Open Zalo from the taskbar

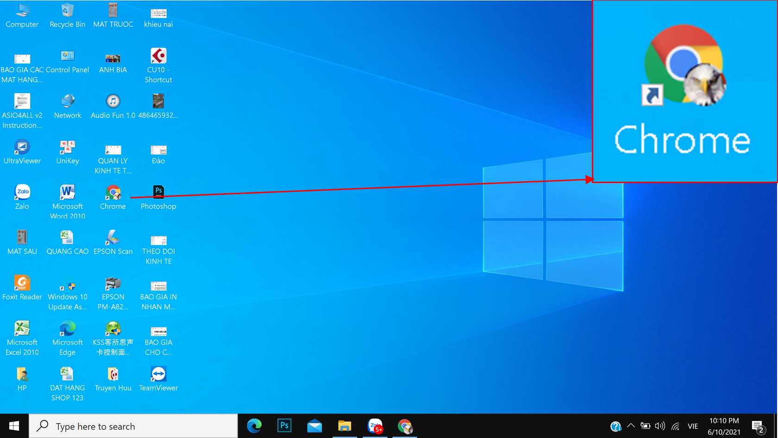375,426
